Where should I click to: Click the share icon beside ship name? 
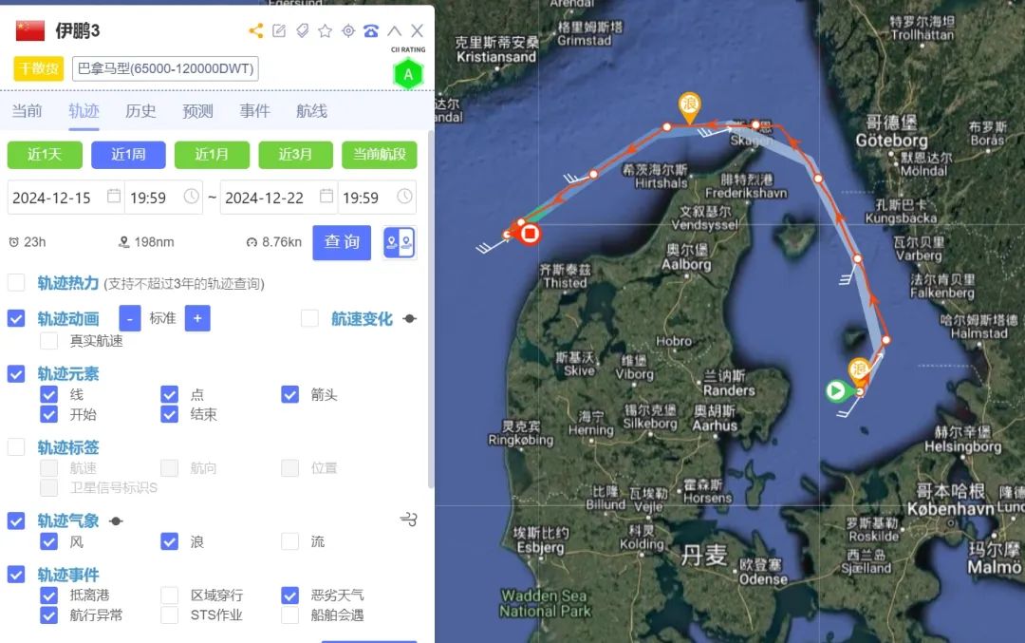pos(256,30)
